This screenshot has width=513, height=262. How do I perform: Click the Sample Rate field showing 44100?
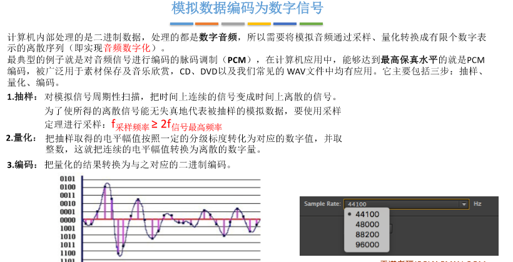click(406, 204)
